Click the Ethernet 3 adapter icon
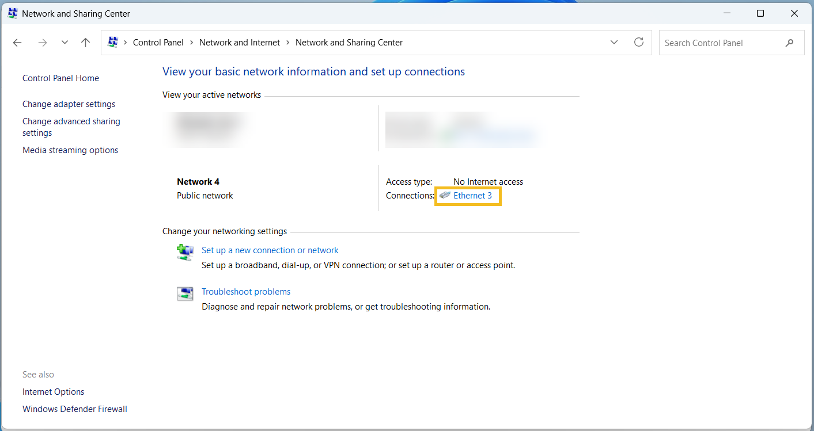This screenshot has height=431, width=814. 445,196
